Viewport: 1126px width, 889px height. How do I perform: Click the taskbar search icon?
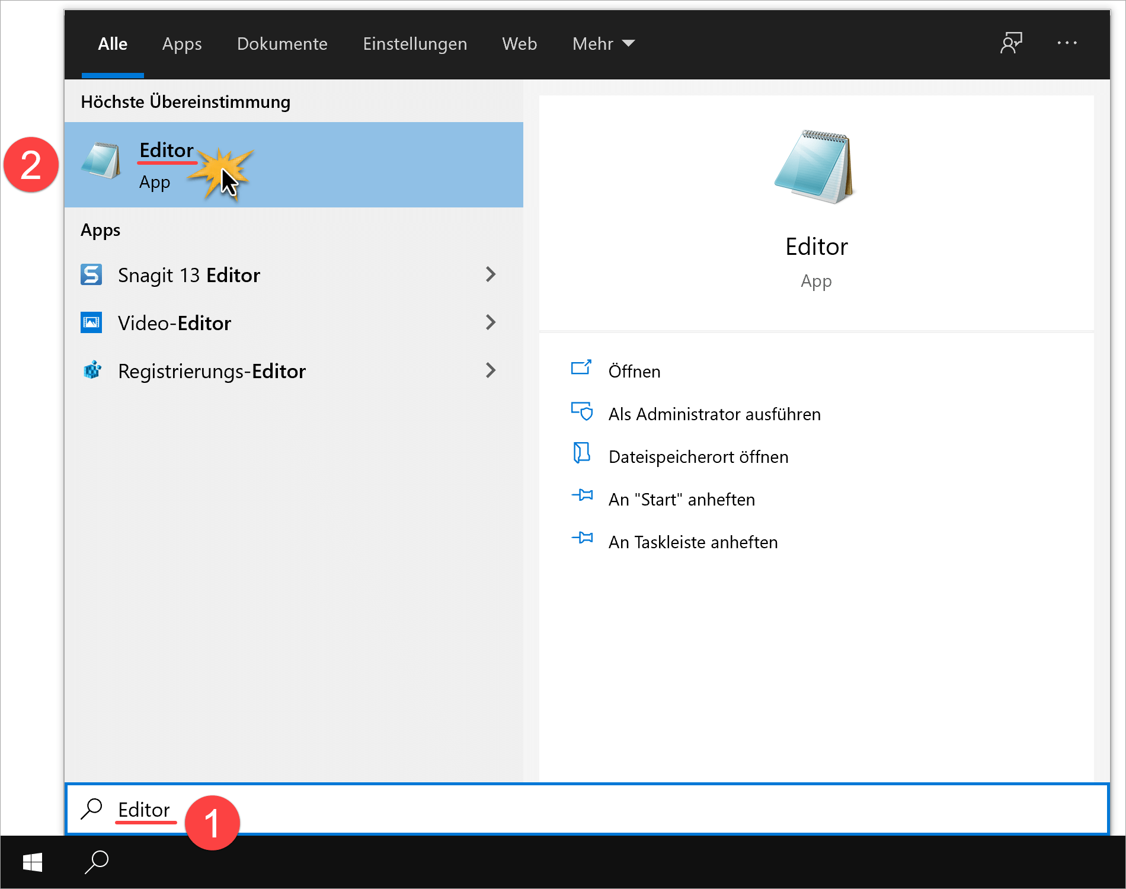pos(97,862)
